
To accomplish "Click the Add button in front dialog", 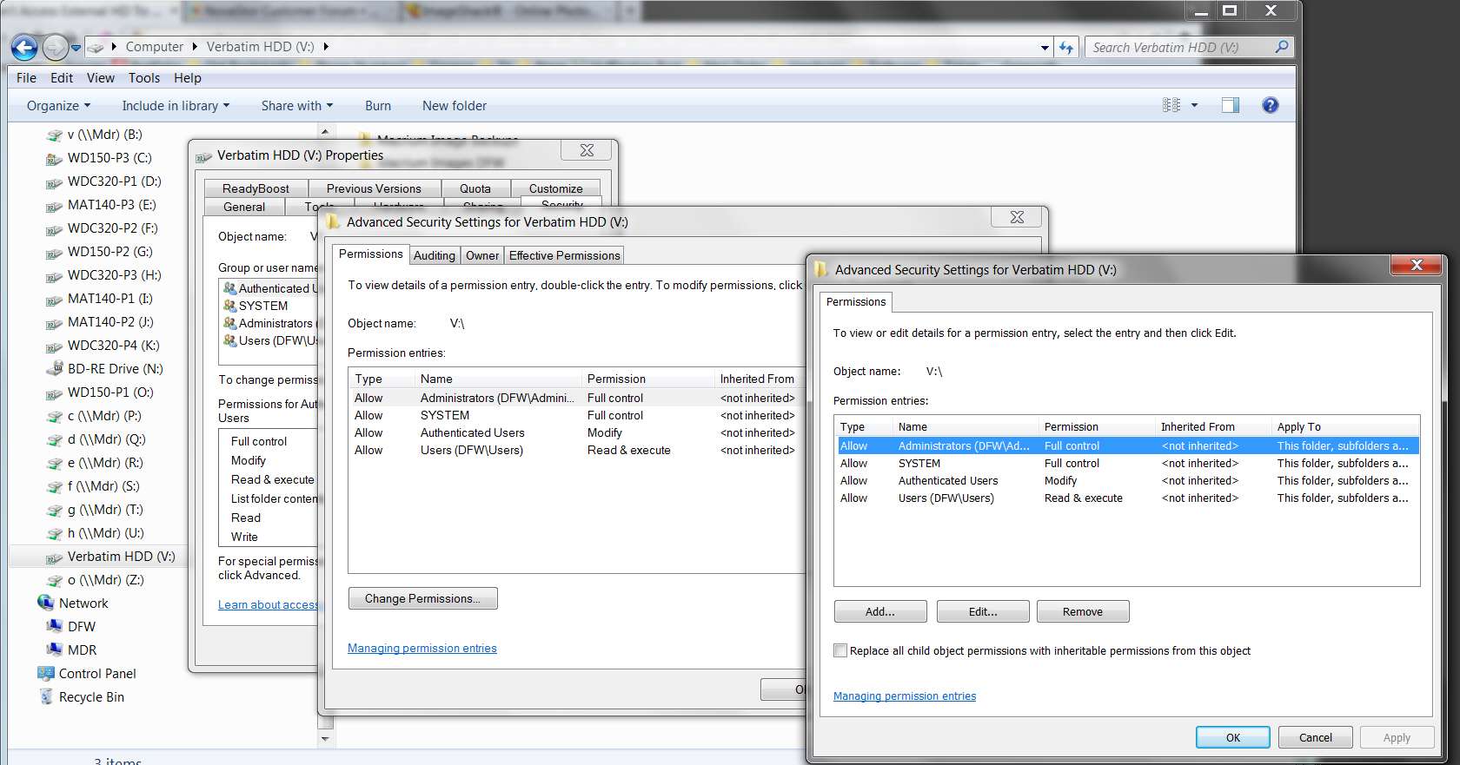I will pyautogui.click(x=880, y=611).
